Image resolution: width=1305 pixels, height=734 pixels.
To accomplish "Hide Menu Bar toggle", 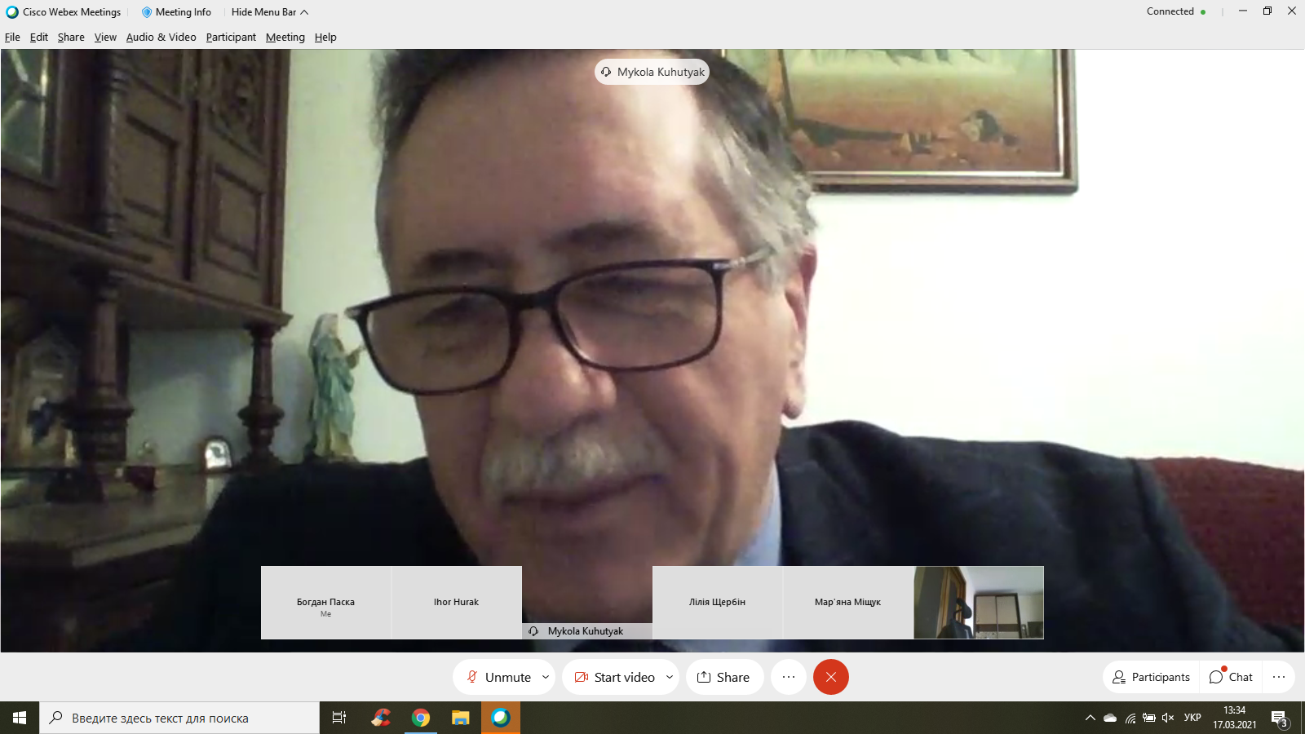I will [x=269, y=12].
